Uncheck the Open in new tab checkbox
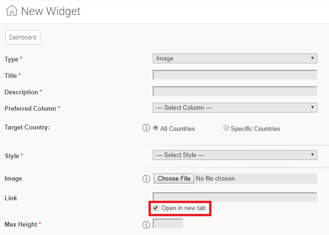329x235 pixels. tap(156, 208)
